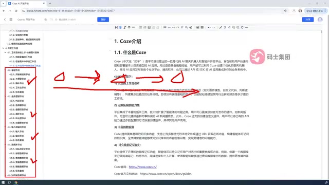Open the heading format tool (H)
Image resolution: width=329 pixels, height=185 pixels.
tap(116, 27)
